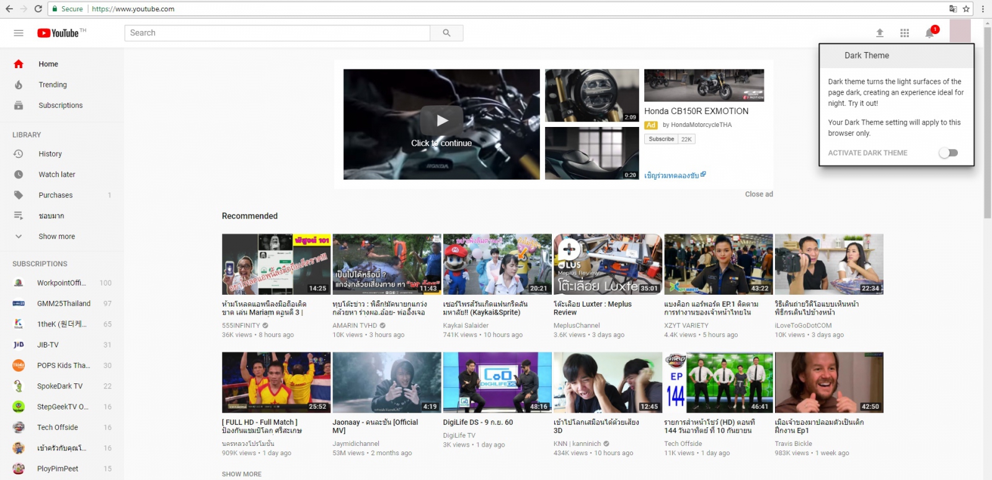This screenshot has width=992, height=480.
Task: Open the XZYT VARIETY channel link
Action: pos(686,326)
